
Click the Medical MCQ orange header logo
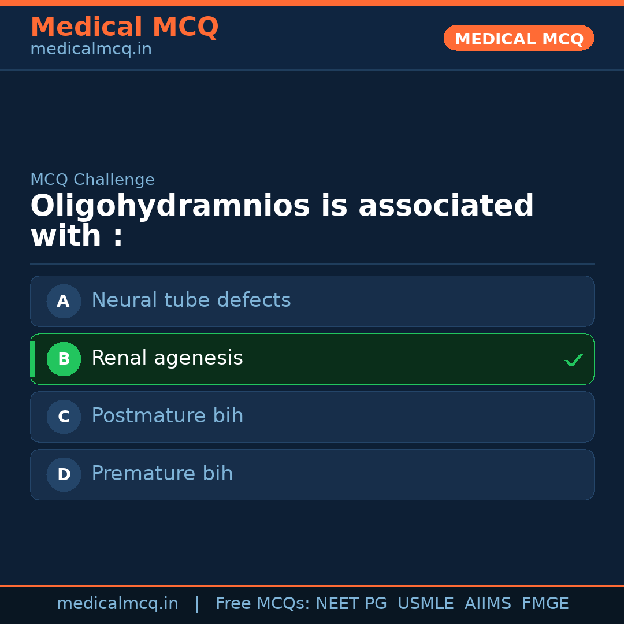tap(124, 27)
